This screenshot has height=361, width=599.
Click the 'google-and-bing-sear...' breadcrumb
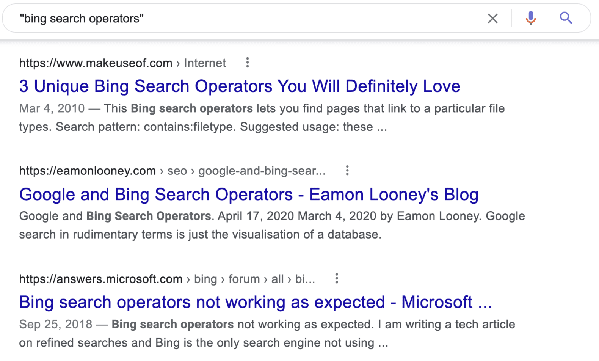(x=262, y=171)
